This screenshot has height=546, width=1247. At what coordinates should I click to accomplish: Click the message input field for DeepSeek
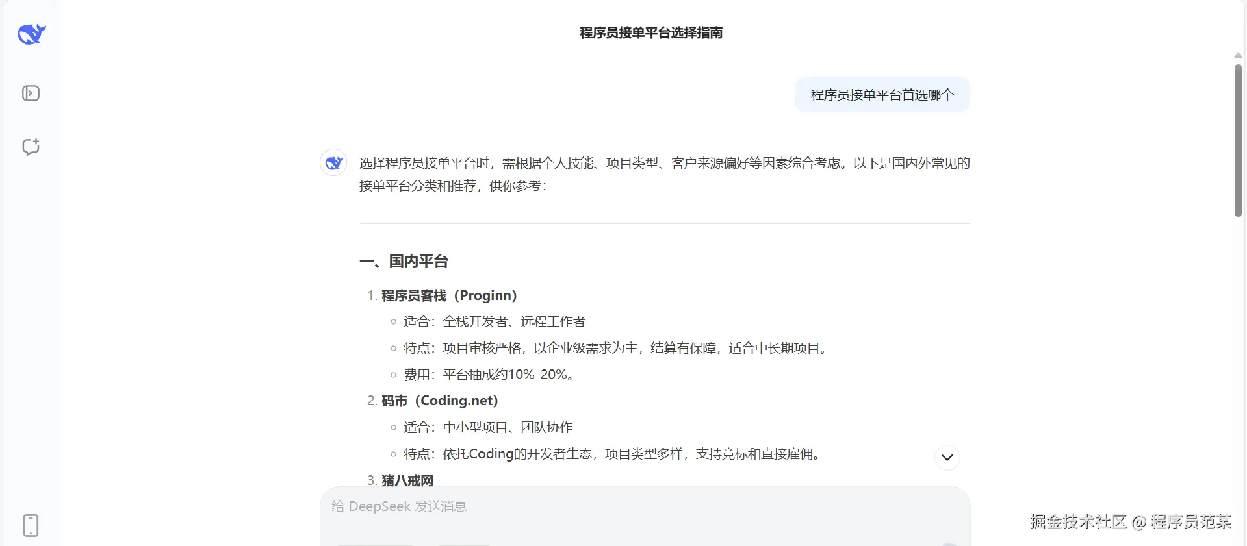click(645, 517)
